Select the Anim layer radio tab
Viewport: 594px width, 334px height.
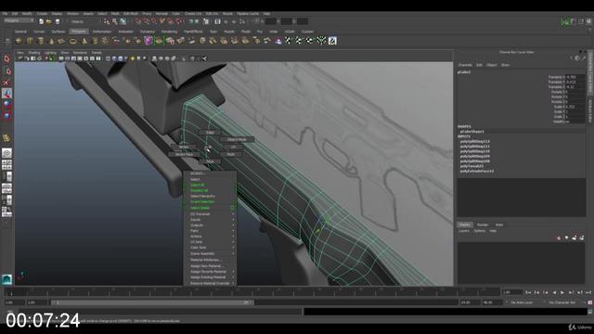coord(499,225)
